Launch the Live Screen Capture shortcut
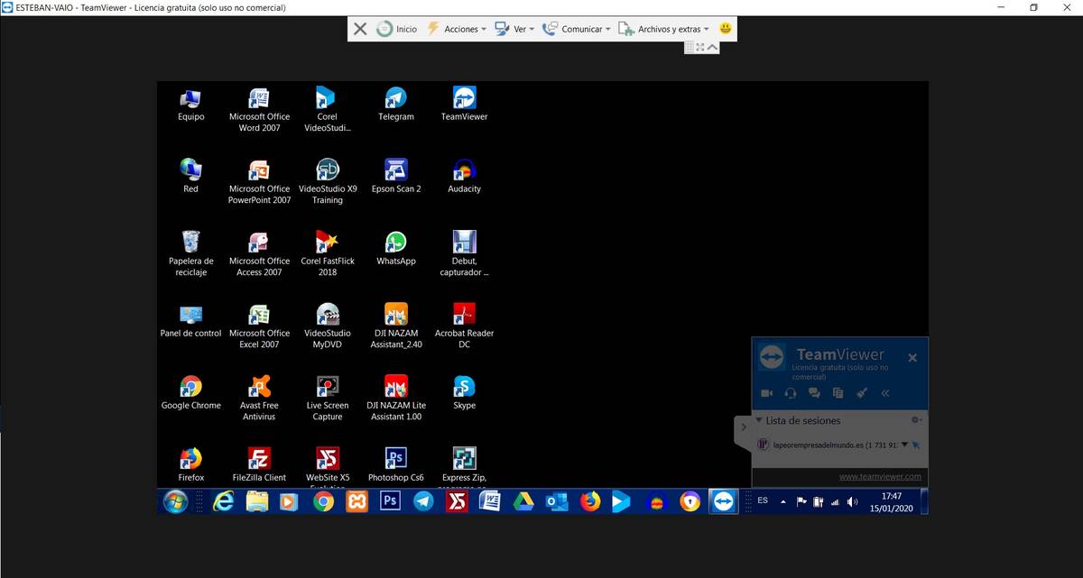Viewport: 1083px width, 578px height. (327, 398)
